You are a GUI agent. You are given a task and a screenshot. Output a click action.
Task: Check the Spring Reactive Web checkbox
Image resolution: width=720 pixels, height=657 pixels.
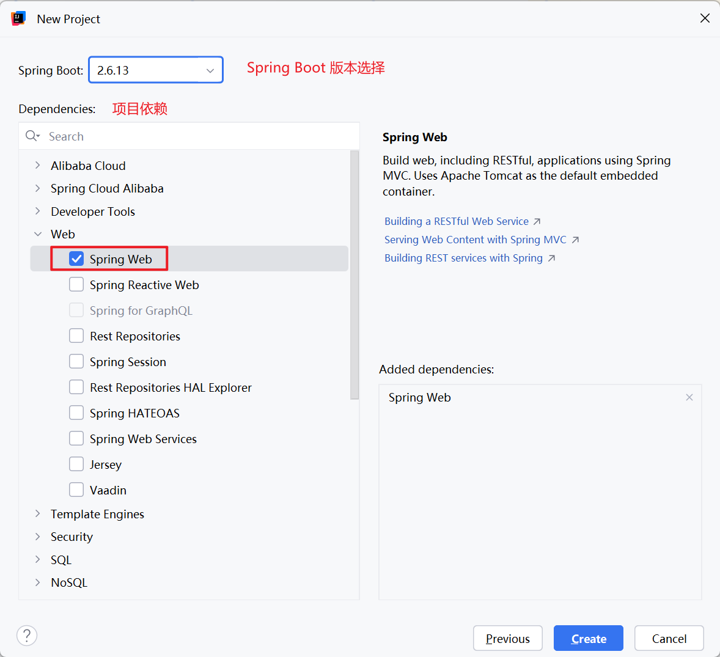pos(76,285)
